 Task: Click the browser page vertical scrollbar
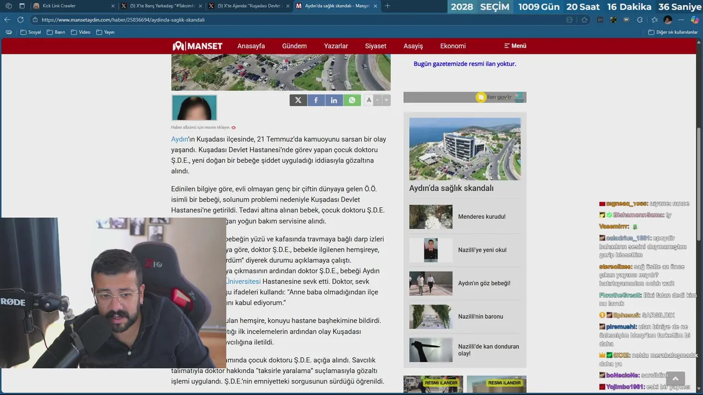[x=699, y=184]
